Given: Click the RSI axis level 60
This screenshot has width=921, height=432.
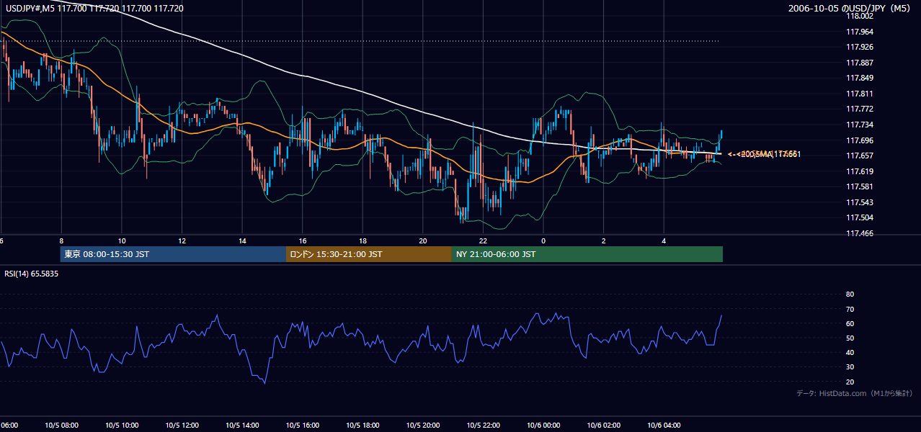Looking at the screenshot, I should (850, 323).
